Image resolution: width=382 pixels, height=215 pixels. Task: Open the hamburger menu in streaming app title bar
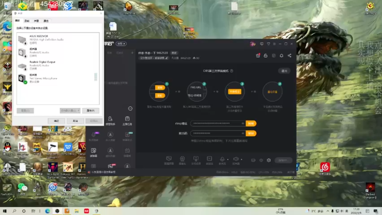coord(274,44)
